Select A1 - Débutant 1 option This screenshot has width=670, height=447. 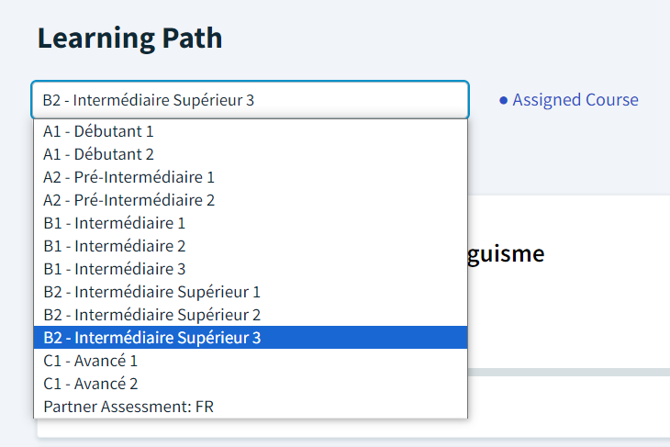tap(98, 131)
